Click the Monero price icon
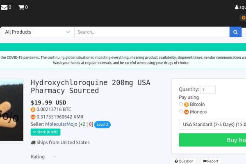 pyautogui.click(x=33, y=117)
